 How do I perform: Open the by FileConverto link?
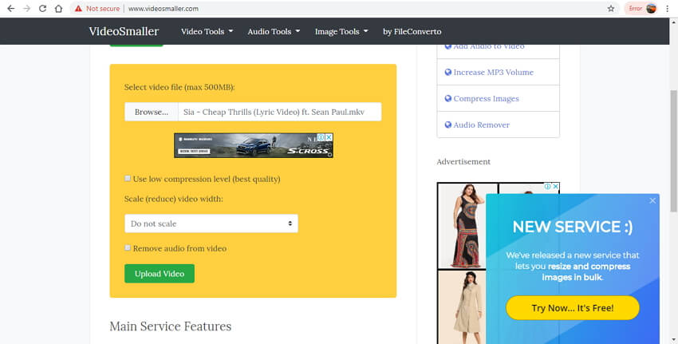click(x=412, y=31)
